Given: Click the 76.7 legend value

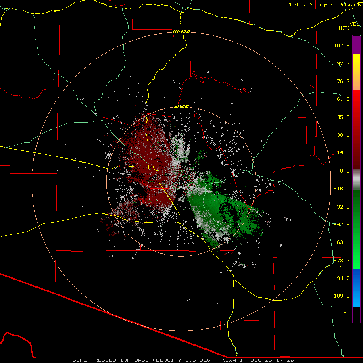Looking at the screenshot, I should coord(343,81).
